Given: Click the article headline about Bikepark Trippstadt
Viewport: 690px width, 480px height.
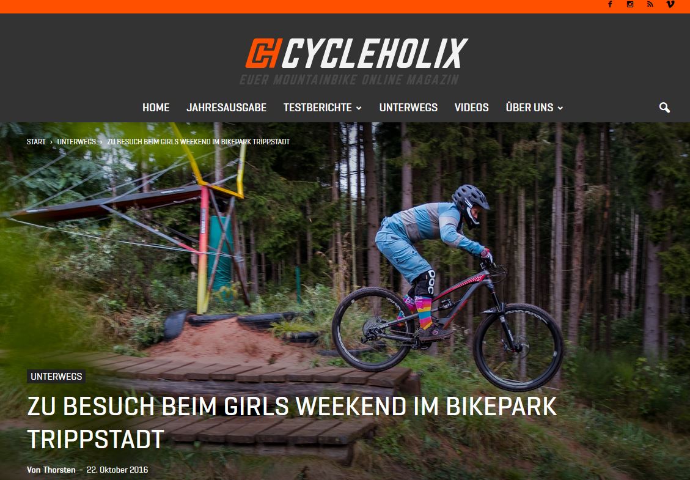Looking at the screenshot, I should [292, 423].
